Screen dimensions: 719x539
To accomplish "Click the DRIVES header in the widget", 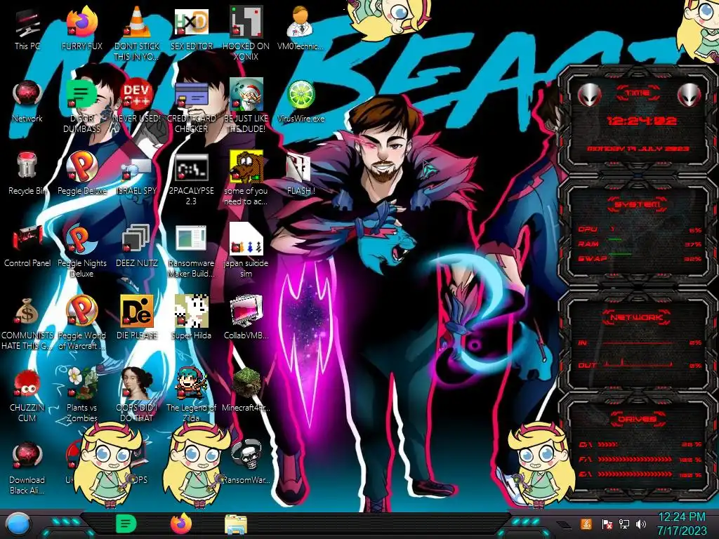I will (637, 419).
